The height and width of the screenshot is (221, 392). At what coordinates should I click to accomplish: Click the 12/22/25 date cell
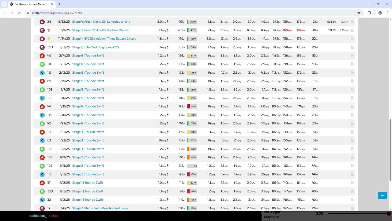(x=64, y=22)
